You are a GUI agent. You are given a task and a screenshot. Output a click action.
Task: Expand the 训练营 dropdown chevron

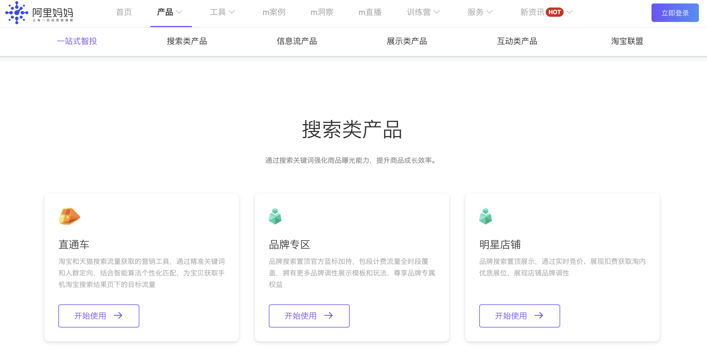[x=437, y=12]
